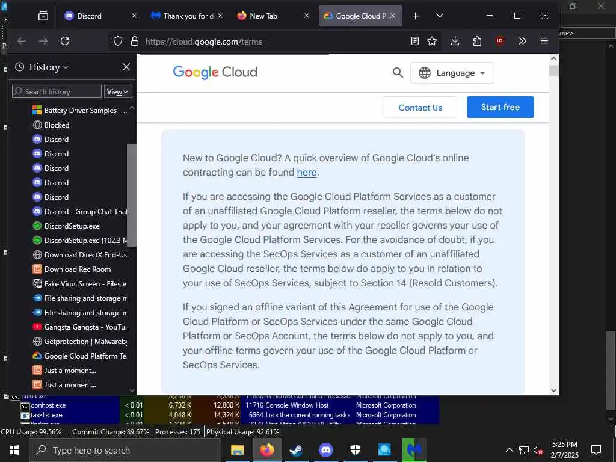This screenshot has height=462, width=616.
Task: Follow the 'here' overview link
Action: [x=307, y=173]
